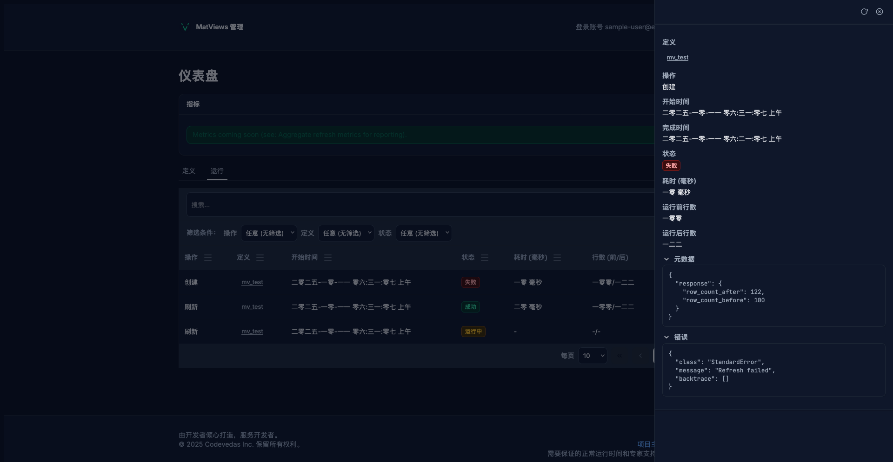This screenshot has height=462, width=893.
Task: Open the 定义 filter dropdown
Action: click(x=346, y=233)
